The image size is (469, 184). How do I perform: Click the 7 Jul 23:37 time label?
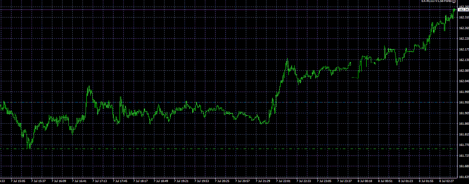[345, 181]
